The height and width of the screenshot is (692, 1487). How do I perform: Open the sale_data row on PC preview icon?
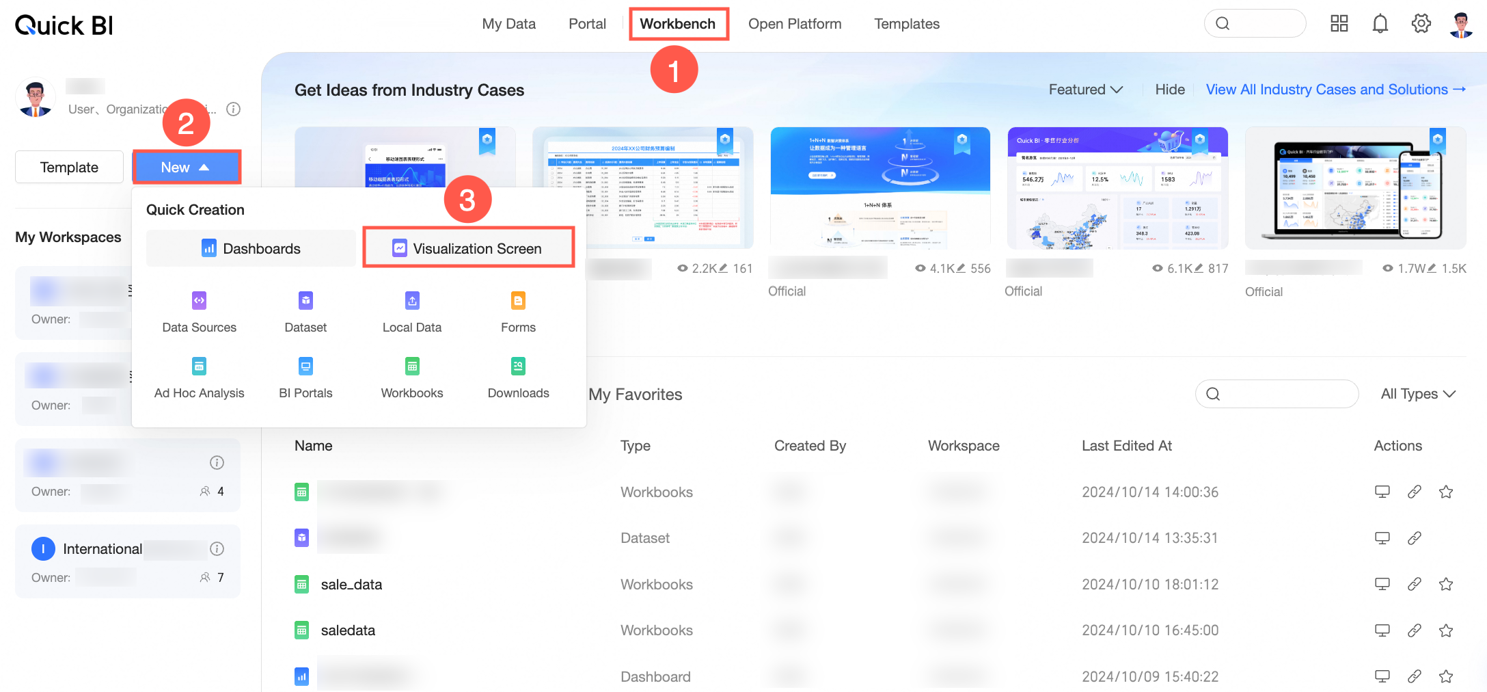coord(1382,584)
